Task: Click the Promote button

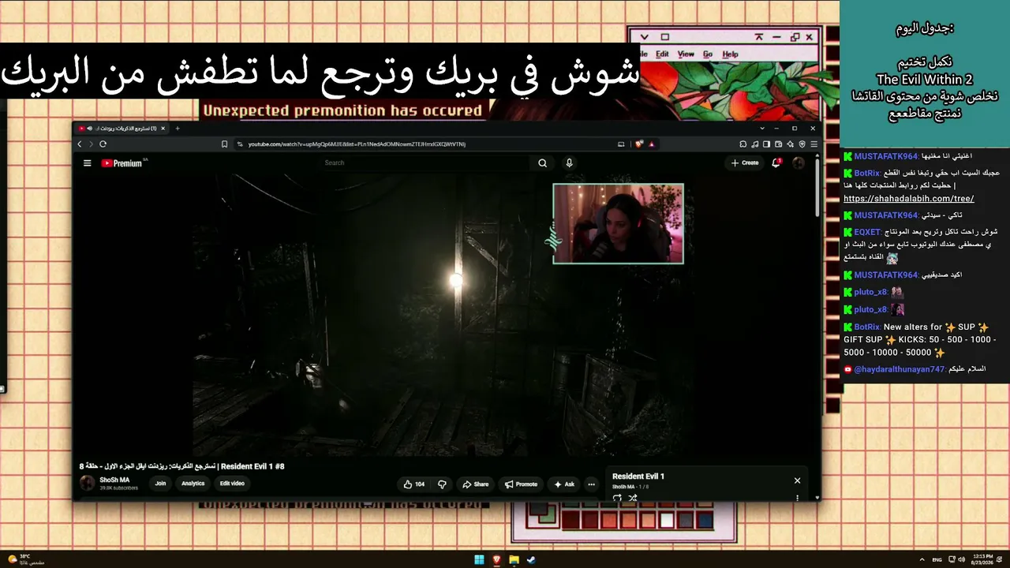Action: (521, 484)
